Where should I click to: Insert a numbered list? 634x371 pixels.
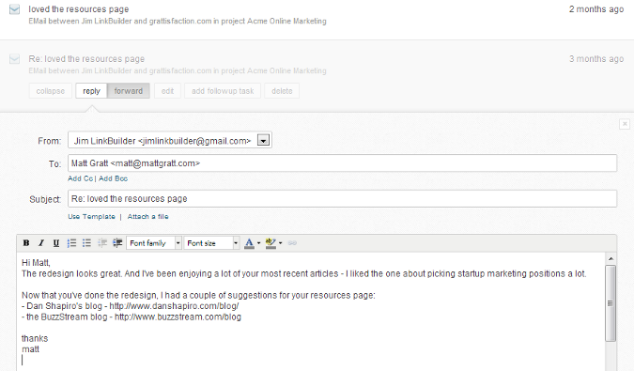click(71, 243)
